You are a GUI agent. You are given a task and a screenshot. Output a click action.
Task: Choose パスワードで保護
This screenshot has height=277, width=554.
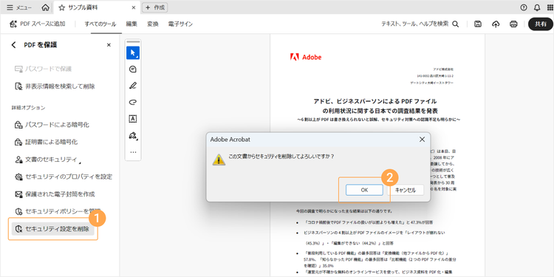43,69
